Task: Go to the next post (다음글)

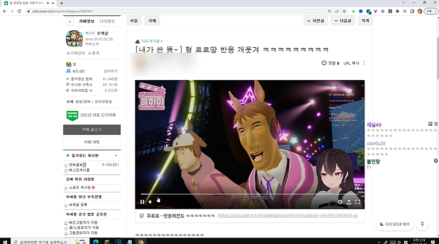Action: click(342, 21)
